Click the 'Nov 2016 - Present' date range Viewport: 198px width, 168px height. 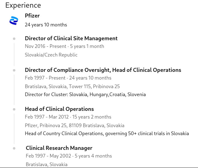45,46
